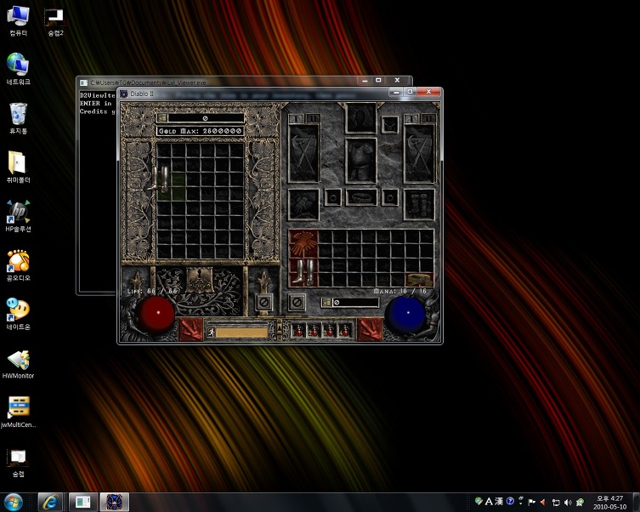Select weapon tab II above boots-side weapon slot

pyautogui.click(x=428, y=119)
